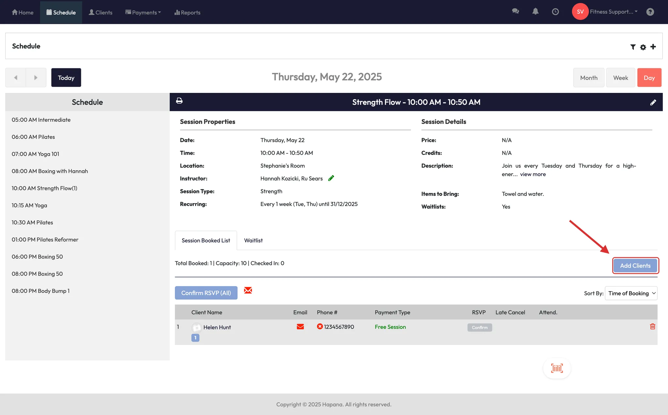Viewport: 668px width, 415px height.
Task: Delete Helen Hunt booking trash icon
Action: click(x=652, y=326)
